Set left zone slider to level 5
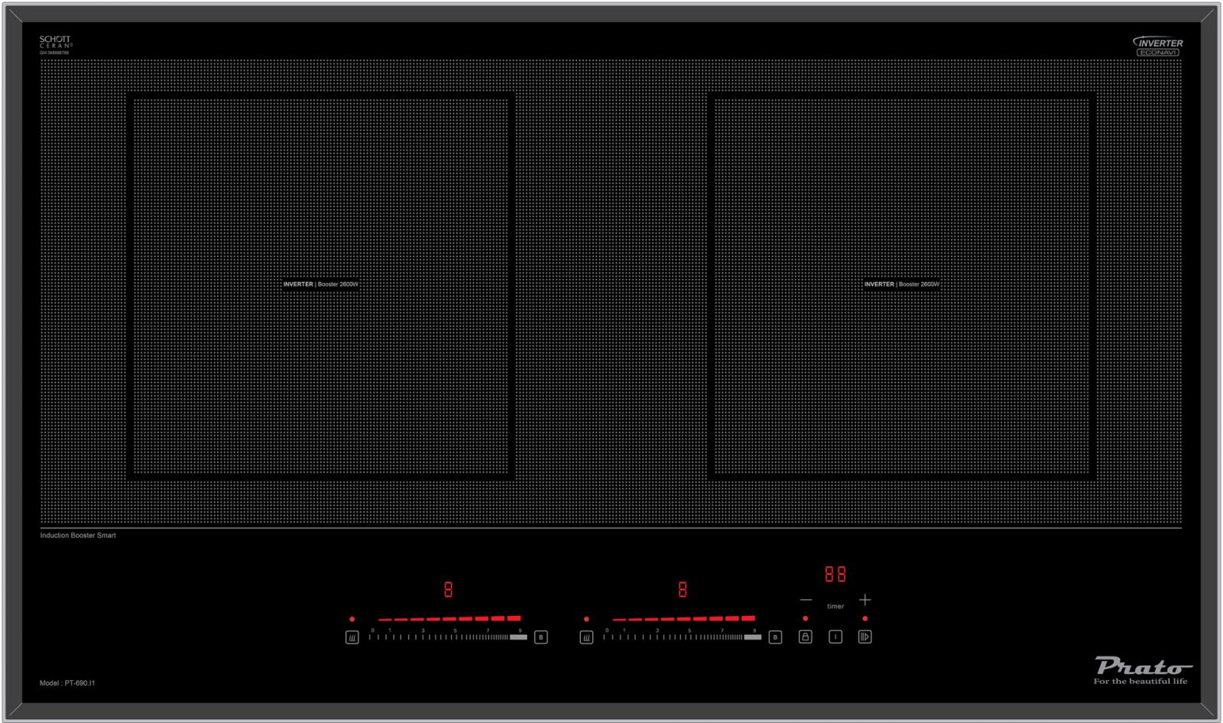1223x723 pixels. [455, 636]
